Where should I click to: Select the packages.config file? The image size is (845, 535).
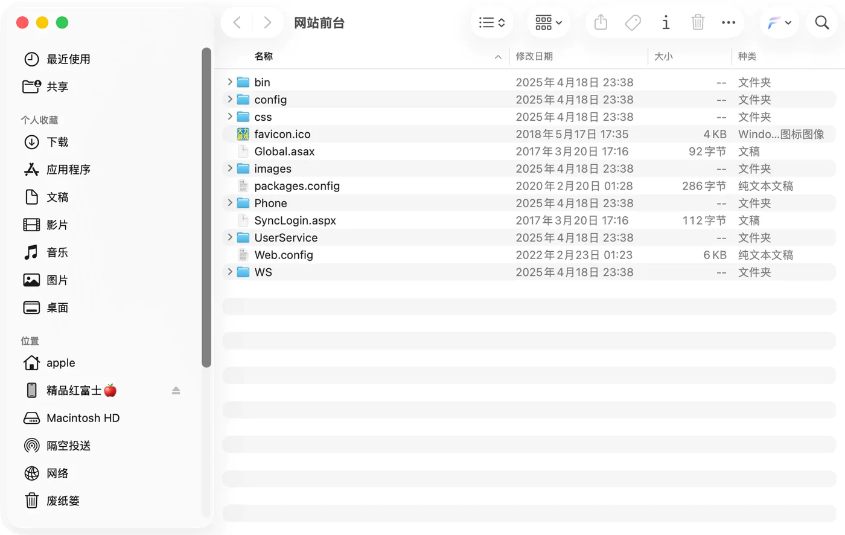point(529,186)
